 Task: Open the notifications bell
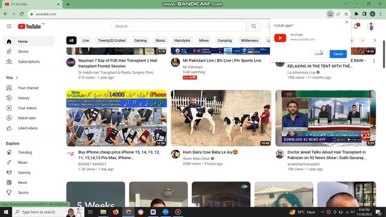click(x=356, y=27)
